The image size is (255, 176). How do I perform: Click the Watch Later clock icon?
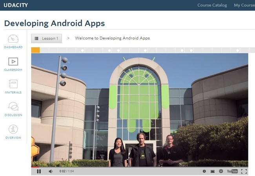tap(204, 171)
